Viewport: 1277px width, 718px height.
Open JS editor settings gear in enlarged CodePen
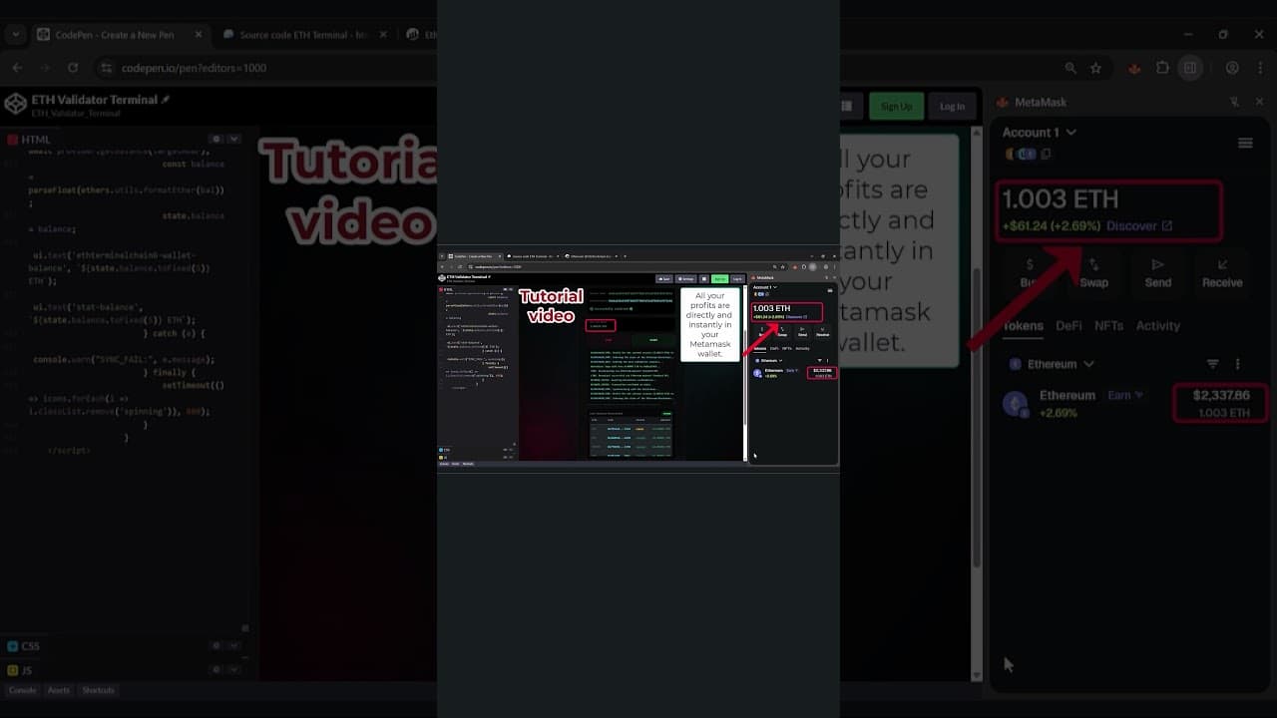pos(215,670)
